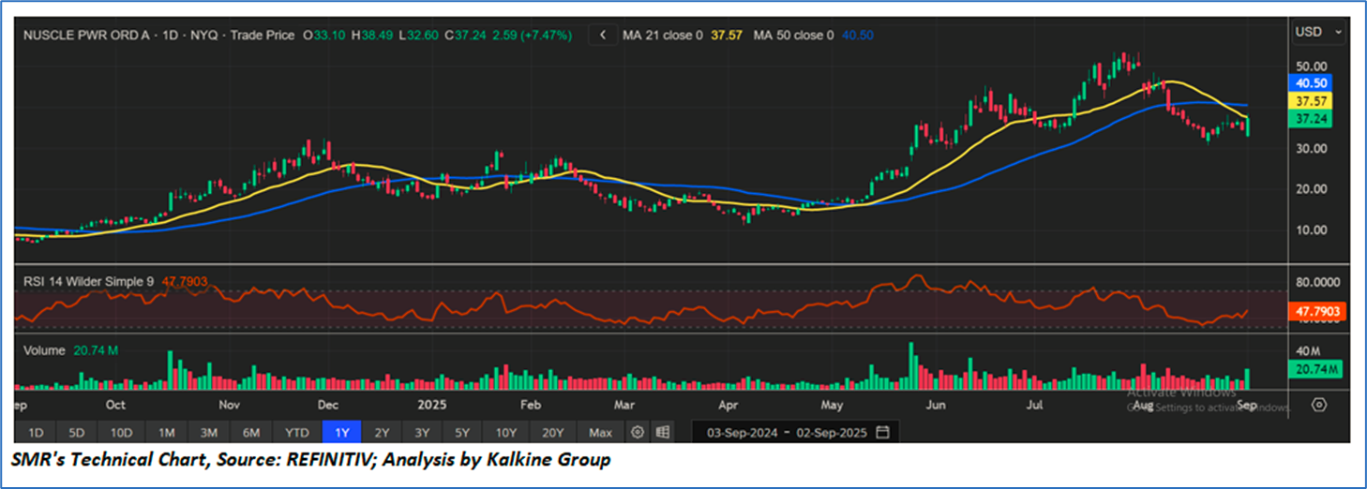The height and width of the screenshot is (489, 1367).
Task: Select the 1D time range
Action: point(36,432)
